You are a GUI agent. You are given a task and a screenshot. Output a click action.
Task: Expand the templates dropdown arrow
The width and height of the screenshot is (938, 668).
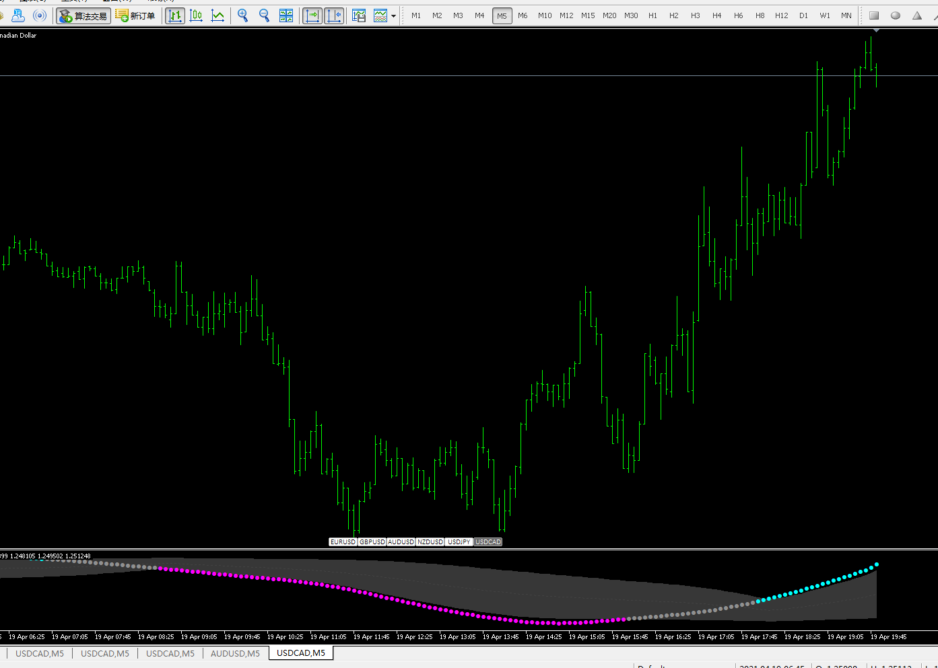[393, 15]
